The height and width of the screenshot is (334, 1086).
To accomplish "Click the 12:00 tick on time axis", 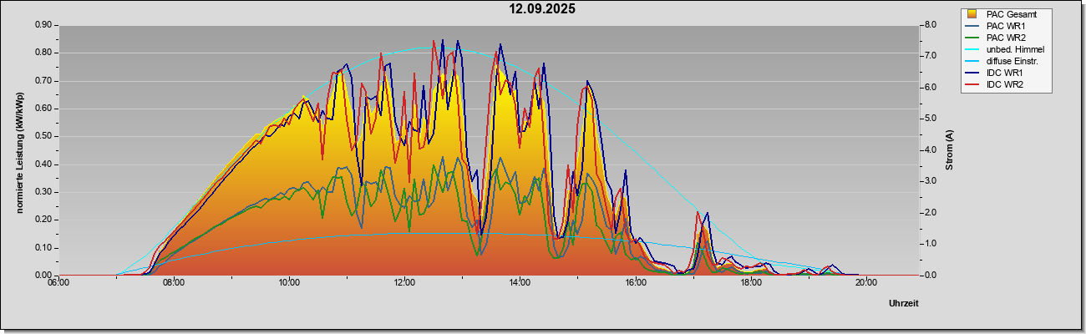I will [x=404, y=282].
